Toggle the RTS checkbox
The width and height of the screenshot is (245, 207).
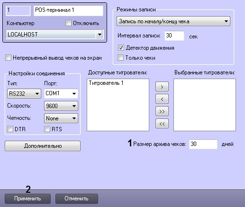(x=47, y=129)
